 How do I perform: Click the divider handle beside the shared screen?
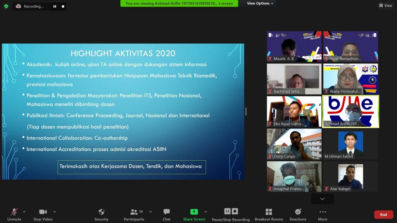tap(246, 111)
